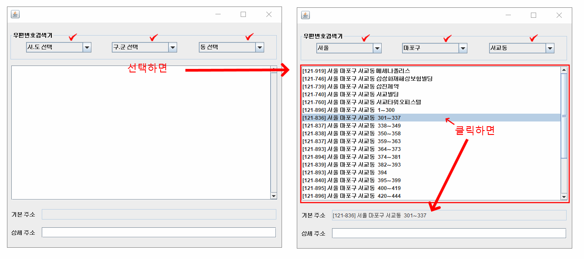This screenshot has width=584, height=259.
Task: Select row [121-919] 서울 마포구 서교동 메세나폴리스
Action: tap(431, 71)
